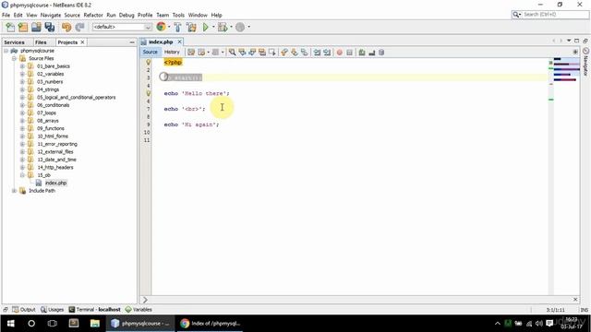Switch to the History editor view
591x332 pixels.
click(x=172, y=52)
